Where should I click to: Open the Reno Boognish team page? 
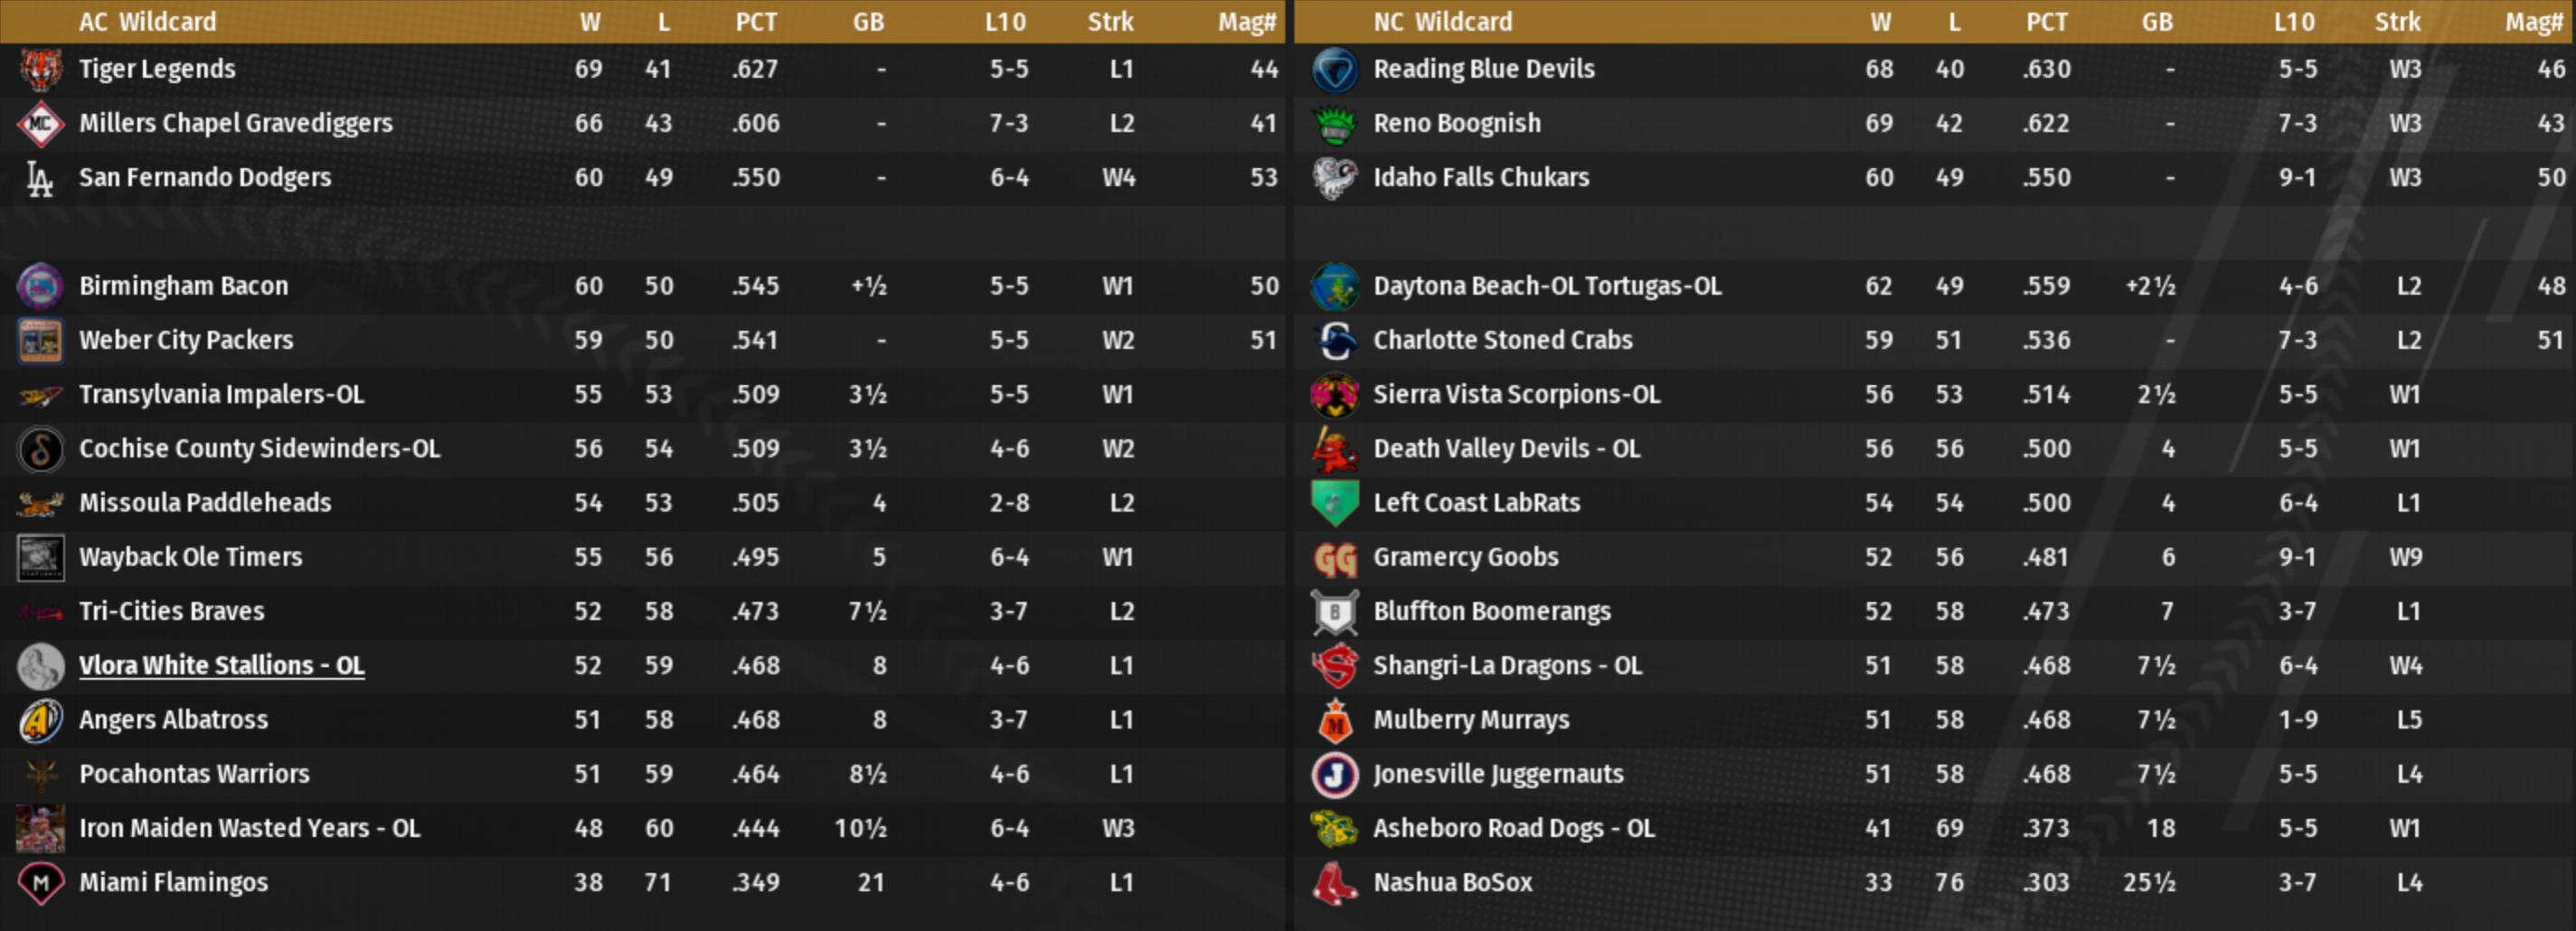tap(1456, 124)
